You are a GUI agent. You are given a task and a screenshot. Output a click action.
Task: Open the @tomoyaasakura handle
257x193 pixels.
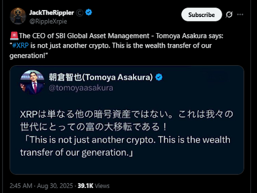tap(81, 88)
